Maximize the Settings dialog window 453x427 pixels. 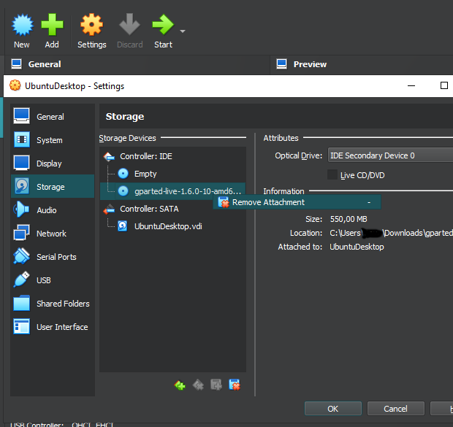(x=444, y=85)
